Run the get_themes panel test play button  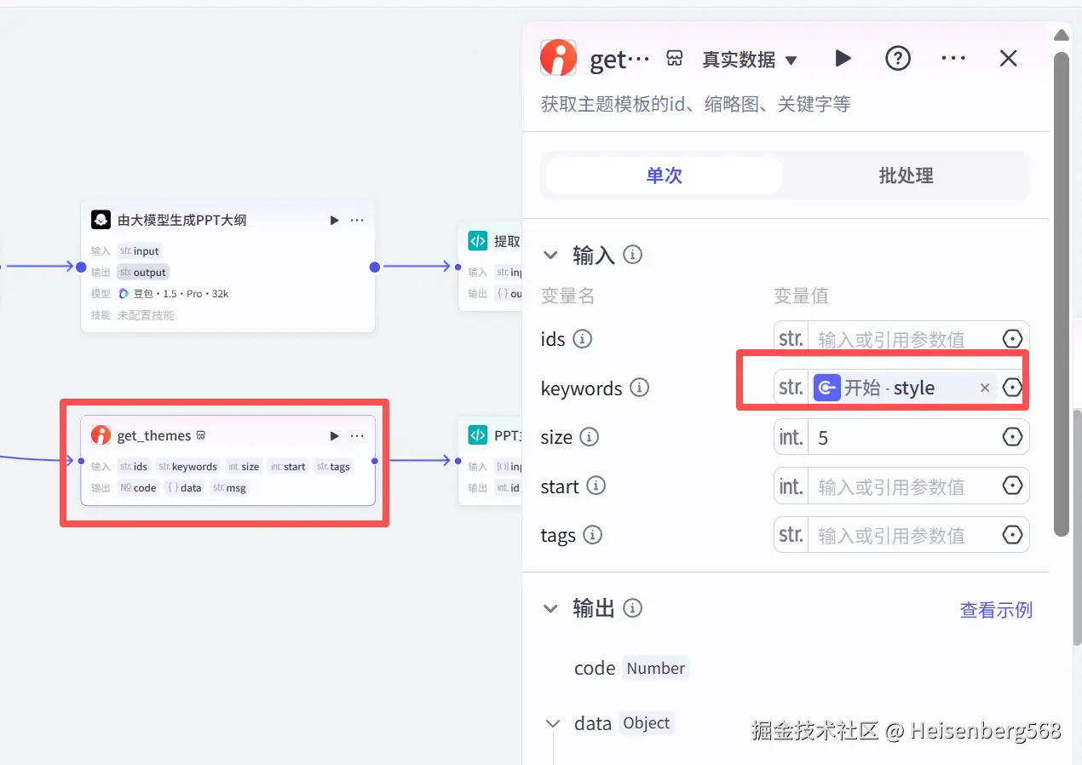pyautogui.click(x=843, y=58)
